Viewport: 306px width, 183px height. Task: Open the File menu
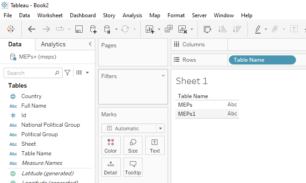tap(8, 15)
